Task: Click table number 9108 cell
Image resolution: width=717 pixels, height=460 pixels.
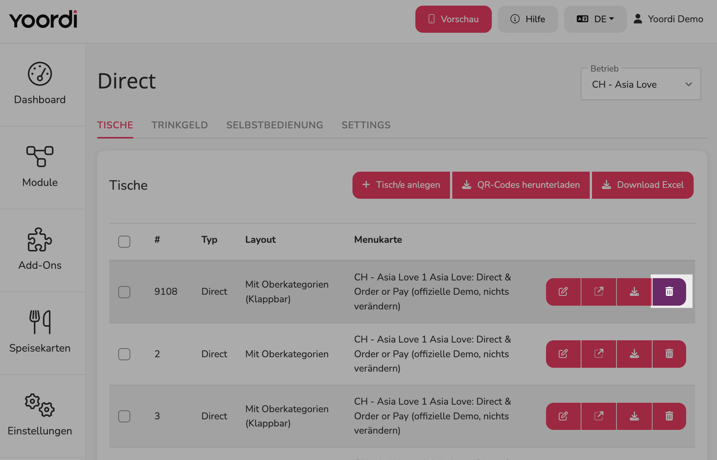Action: coord(166,292)
